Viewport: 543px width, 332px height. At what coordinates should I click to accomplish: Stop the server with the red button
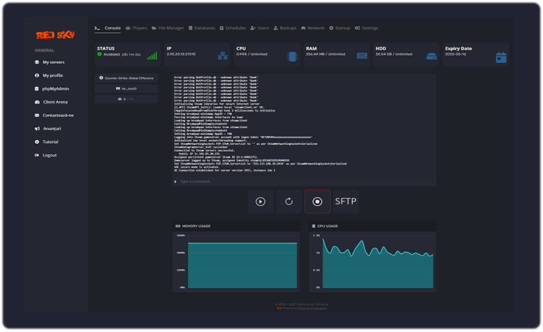(318, 202)
